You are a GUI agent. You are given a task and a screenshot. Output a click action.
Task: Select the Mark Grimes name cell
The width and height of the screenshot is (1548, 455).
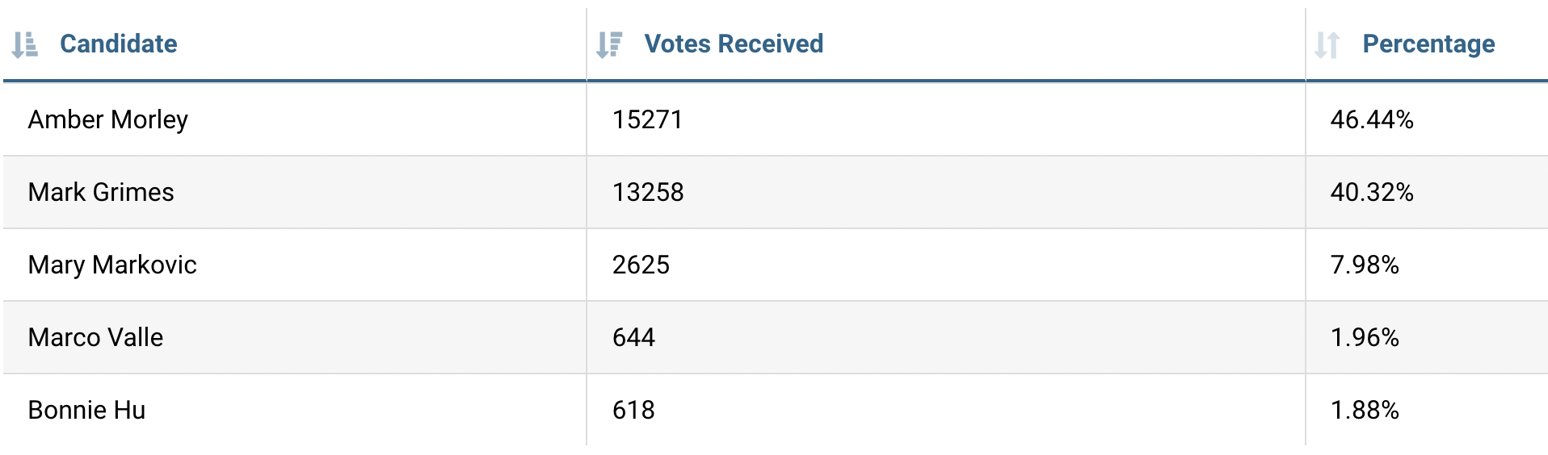point(101,192)
